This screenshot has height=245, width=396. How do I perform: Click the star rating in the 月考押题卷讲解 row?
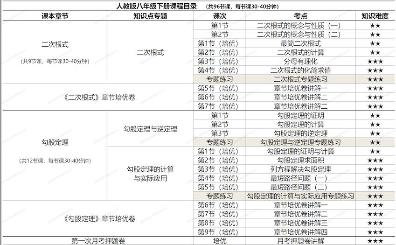(375, 241)
